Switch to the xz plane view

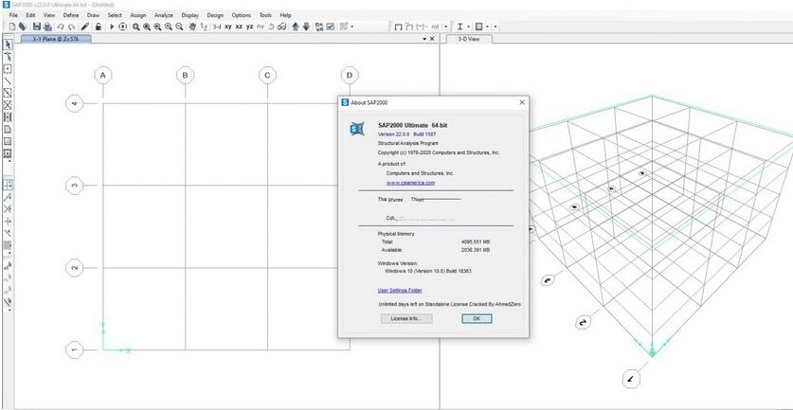pyautogui.click(x=239, y=27)
